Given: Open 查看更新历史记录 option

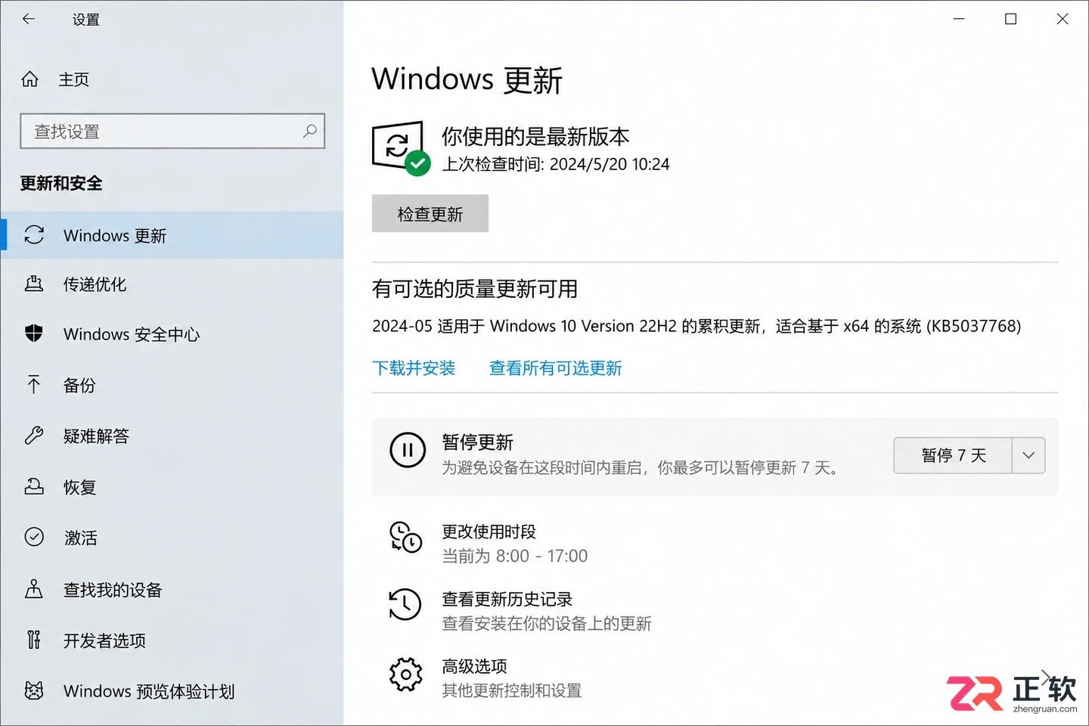Looking at the screenshot, I should tap(507, 599).
